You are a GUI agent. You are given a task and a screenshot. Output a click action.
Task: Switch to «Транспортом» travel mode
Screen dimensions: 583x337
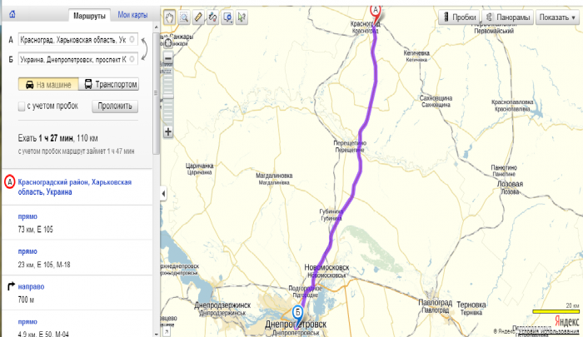[x=109, y=85]
